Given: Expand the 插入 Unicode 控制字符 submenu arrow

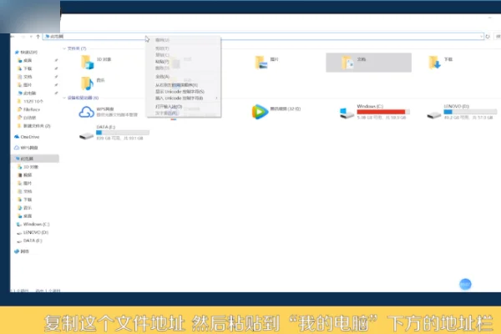Looking at the screenshot, I should [216, 99].
